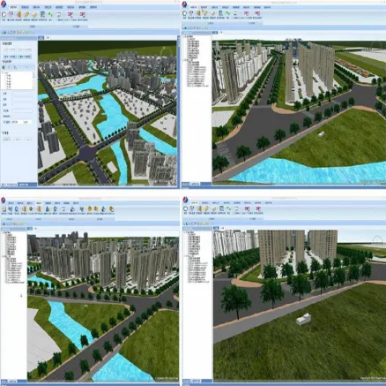This screenshot has width=386, height=386.
Task: Open the application logo menu in bottom-right window
Action: pos(185,200)
